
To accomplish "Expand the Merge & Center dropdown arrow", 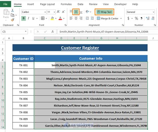I will coord(121,19).
